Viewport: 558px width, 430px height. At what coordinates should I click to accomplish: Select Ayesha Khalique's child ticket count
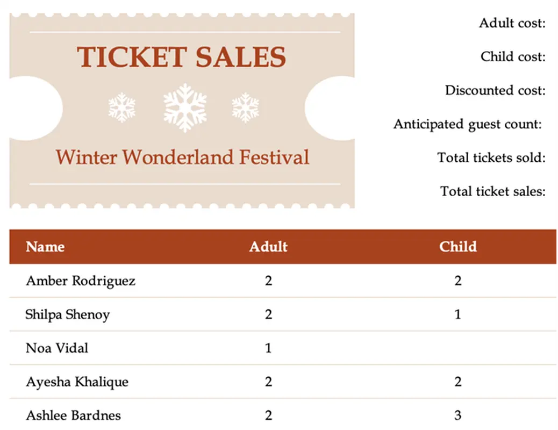[x=458, y=382]
